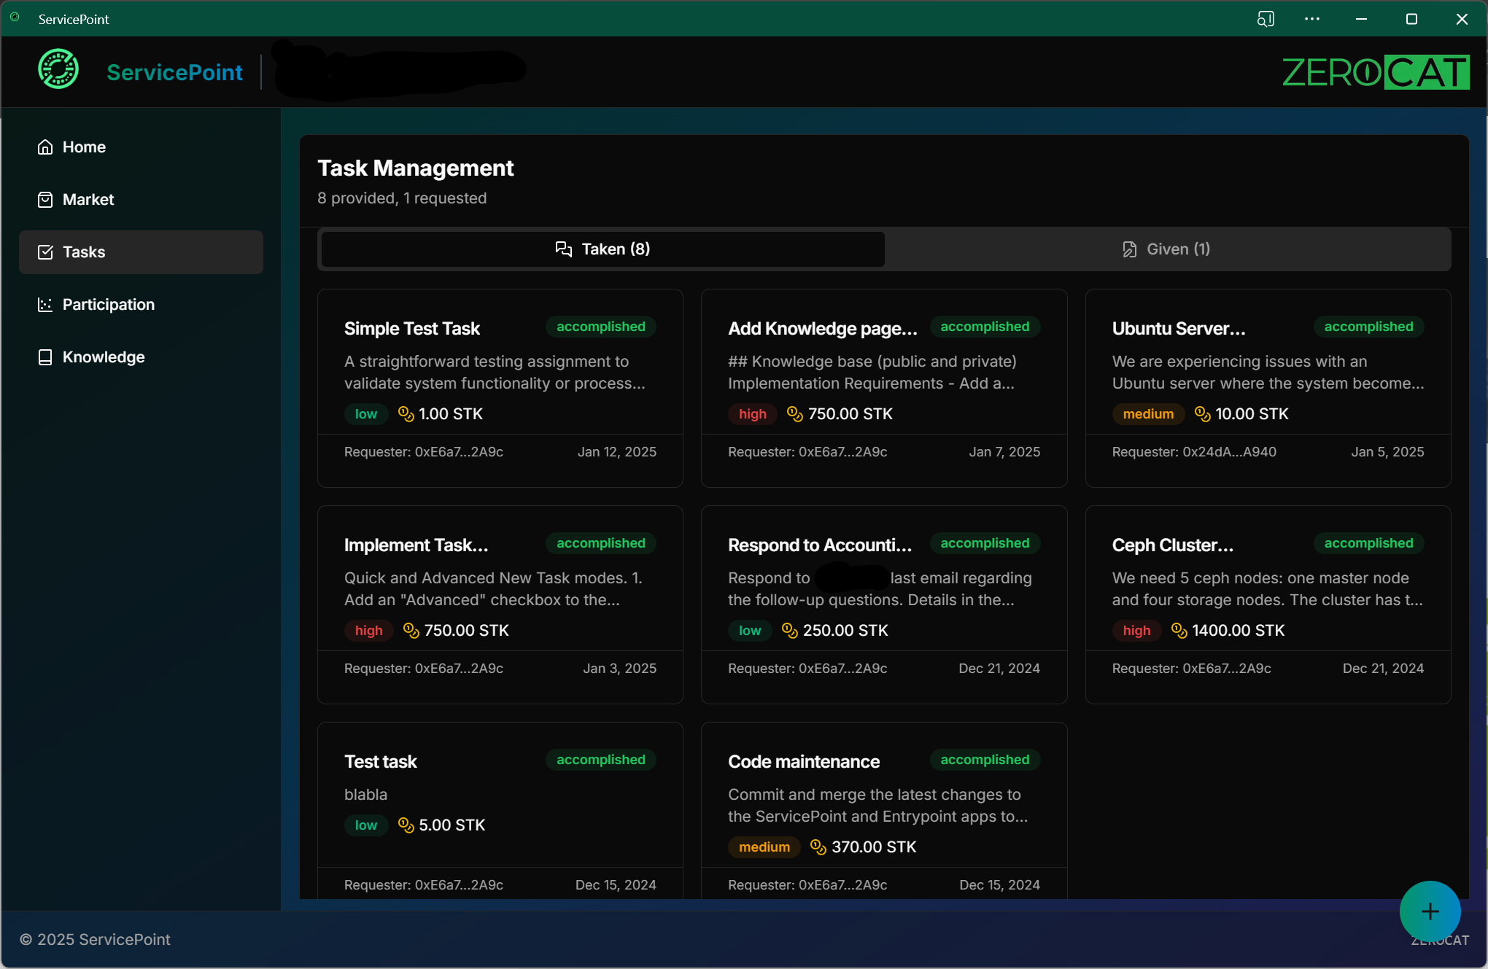The width and height of the screenshot is (1488, 969).
Task: Click coin icon in Implement Task card
Action: coord(411,631)
